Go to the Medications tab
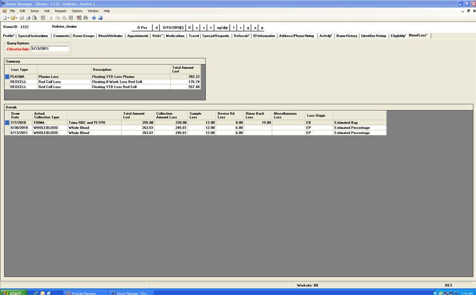 tap(175, 36)
